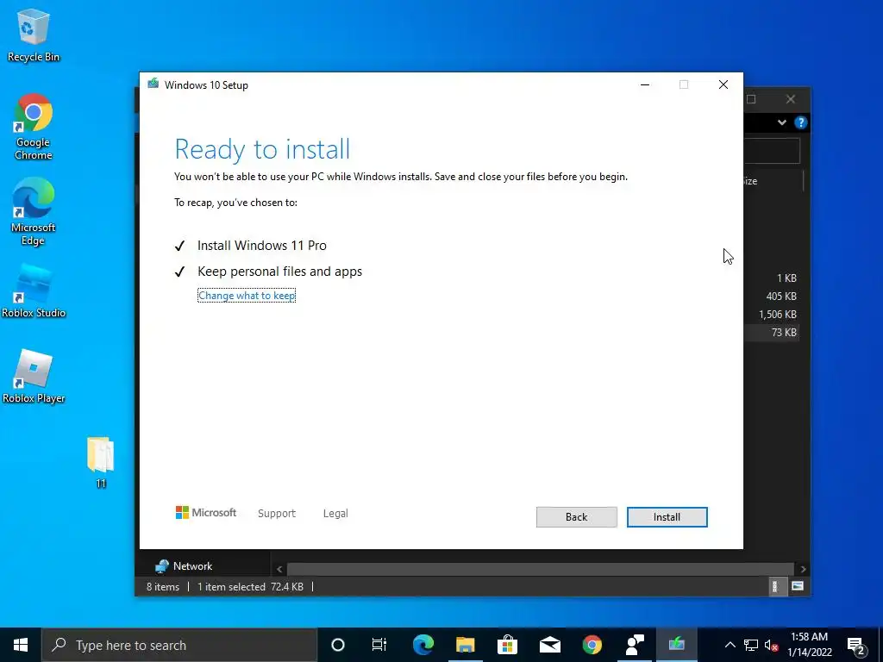Image resolution: width=883 pixels, height=662 pixels.
Task: Select the Roblox Studio desktop shortcut
Action: point(34,291)
